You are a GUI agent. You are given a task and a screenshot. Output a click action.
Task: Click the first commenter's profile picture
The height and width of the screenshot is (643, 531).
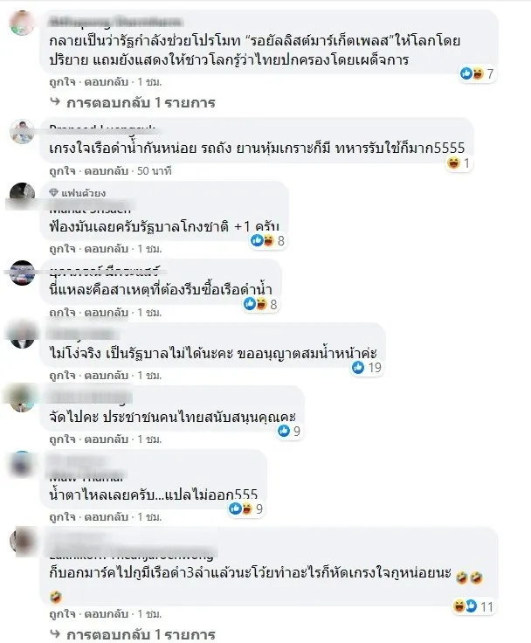pyautogui.click(x=22, y=24)
